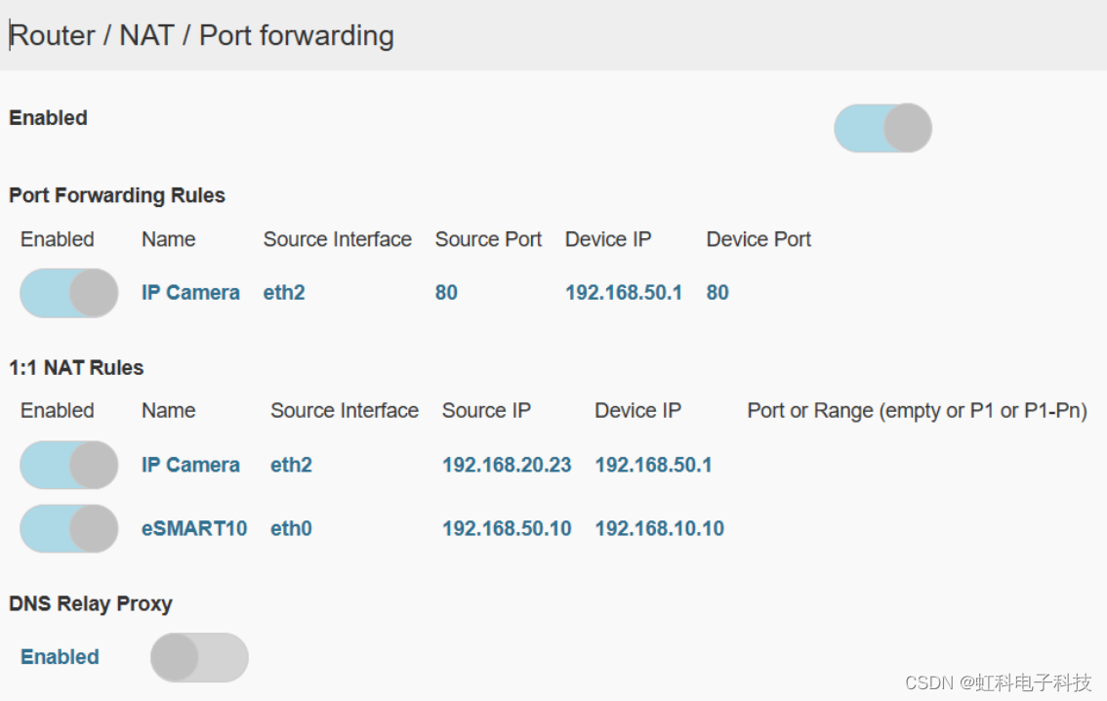Image resolution: width=1107 pixels, height=701 pixels.
Task: Open IP Camera name in 1:1 NAT Rules
Action: 190,465
